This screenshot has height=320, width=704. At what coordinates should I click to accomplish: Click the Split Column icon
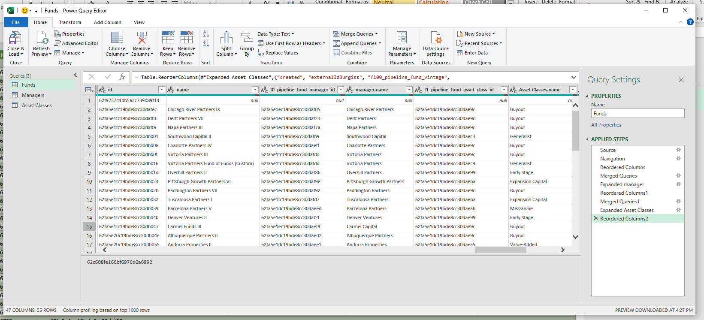pyautogui.click(x=226, y=39)
